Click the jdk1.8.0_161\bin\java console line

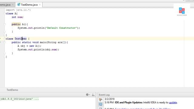pyautogui.click(x=19, y=99)
